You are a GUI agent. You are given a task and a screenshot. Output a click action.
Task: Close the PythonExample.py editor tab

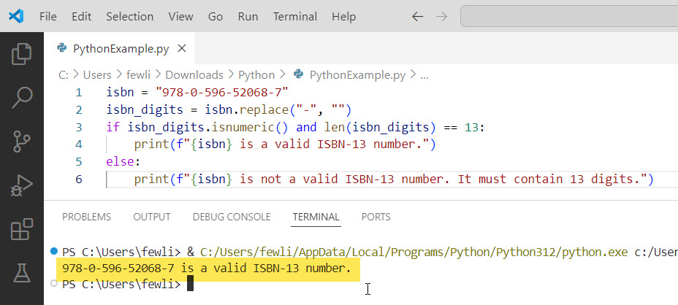pos(182,48)
